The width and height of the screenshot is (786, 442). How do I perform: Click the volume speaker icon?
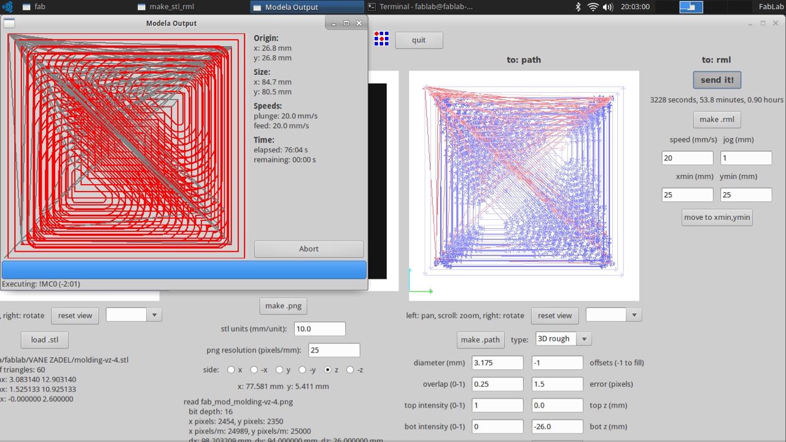tap(608, 7)
